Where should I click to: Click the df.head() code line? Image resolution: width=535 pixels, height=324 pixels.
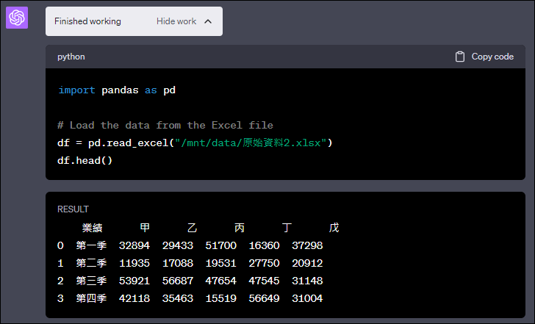click(x=85, y=160)
